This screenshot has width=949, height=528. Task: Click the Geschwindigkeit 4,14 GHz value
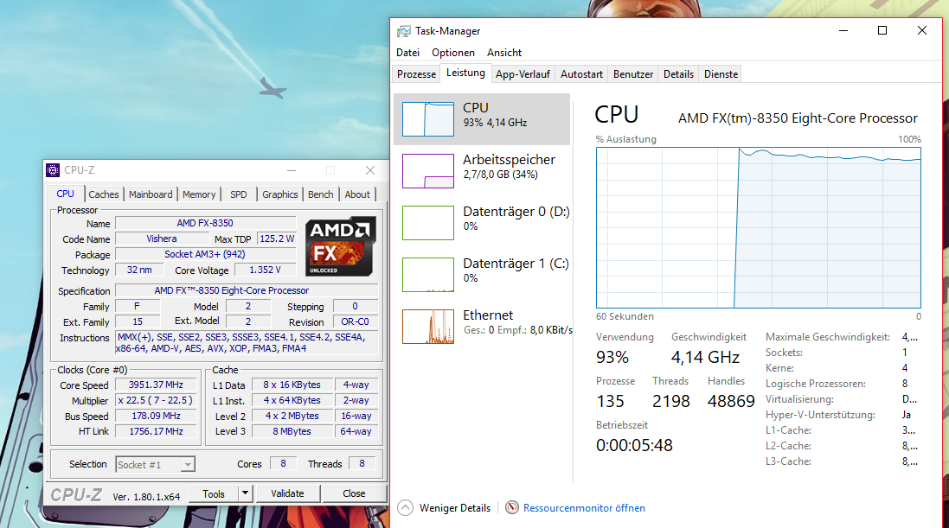point(705,358)
